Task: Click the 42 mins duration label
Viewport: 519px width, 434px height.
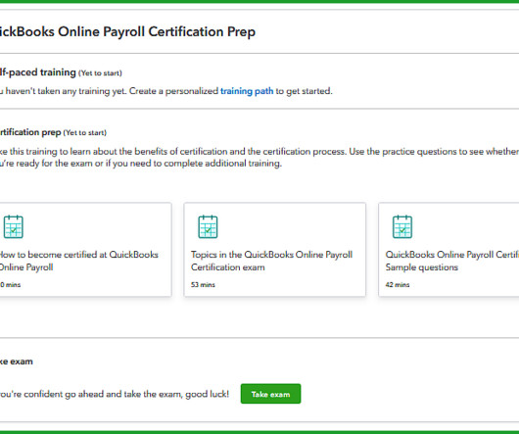Action: click(x=398, y=285)
